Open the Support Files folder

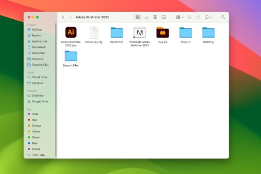[71, 56]
